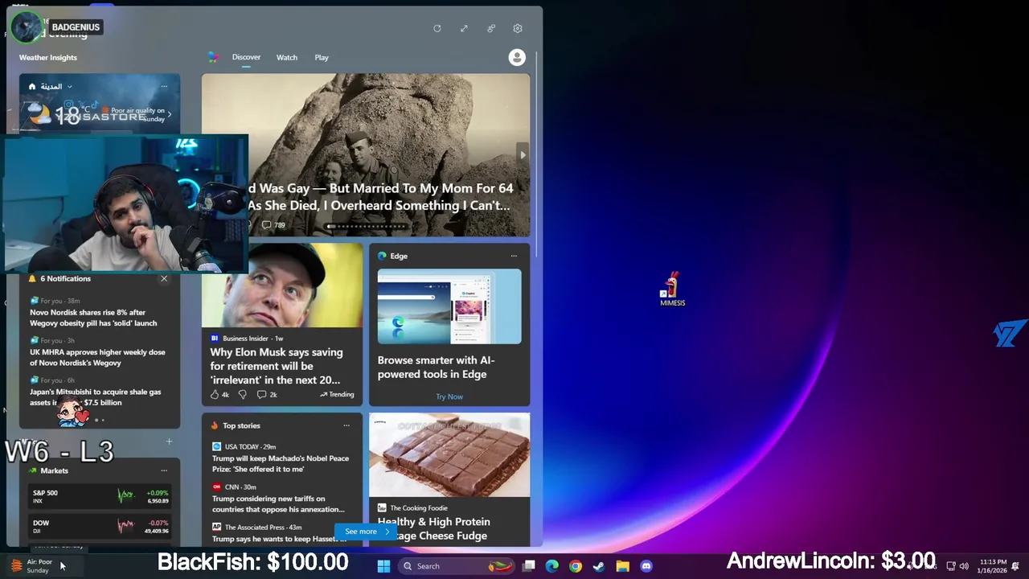Click the Edge promo browser image
Image resolution: width=1029 pixels, height=579 pixels.
tap(449, 306)
